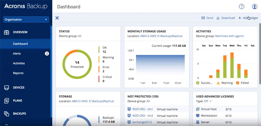261x126 pixels.
Task: Click the Server license icon
Action: [198, 122]
